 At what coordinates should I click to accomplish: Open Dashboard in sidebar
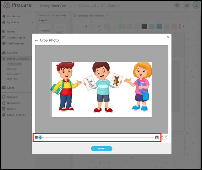click(x=14, y=16)
